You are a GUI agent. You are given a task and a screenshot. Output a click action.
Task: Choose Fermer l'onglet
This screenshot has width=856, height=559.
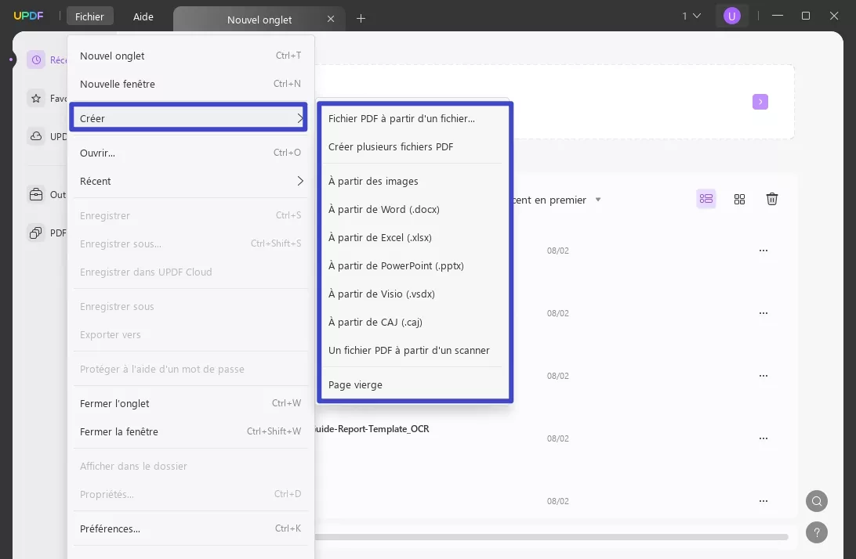190,403
